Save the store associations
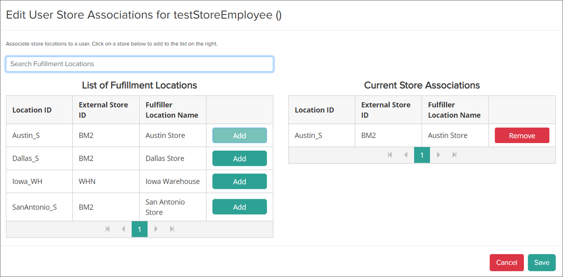The image size is (563, 277). point(542,263)
